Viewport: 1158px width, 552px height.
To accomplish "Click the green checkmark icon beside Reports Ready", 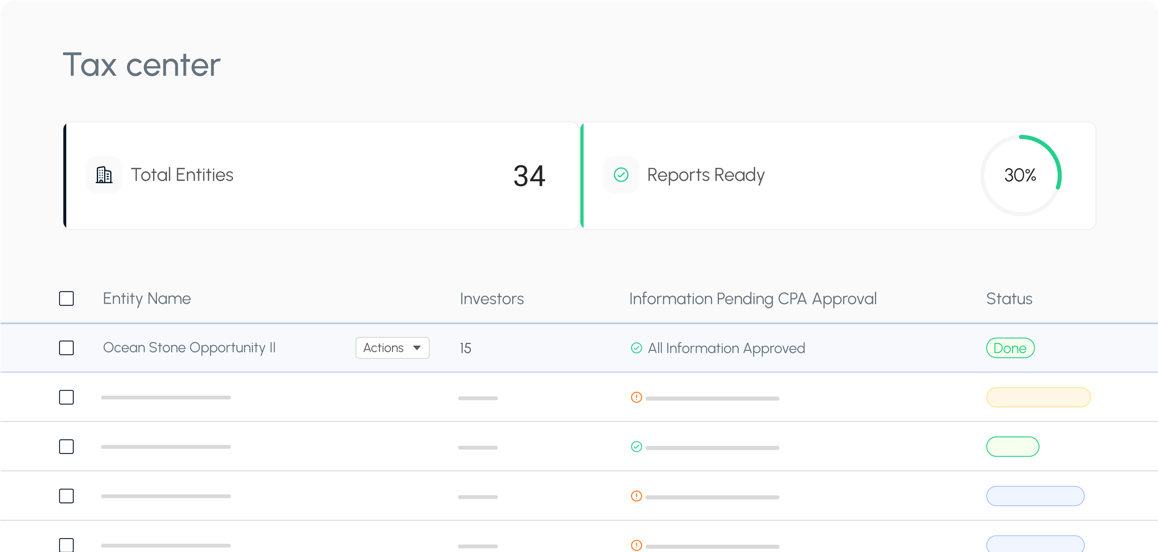I will pyautogui.click(x=621, y=175).
